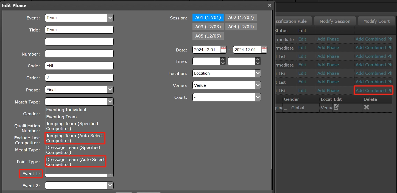The width and height of the screenshot is (397, 193).
Task: Increase the start time stepper value
Action: tap(223, 59)
